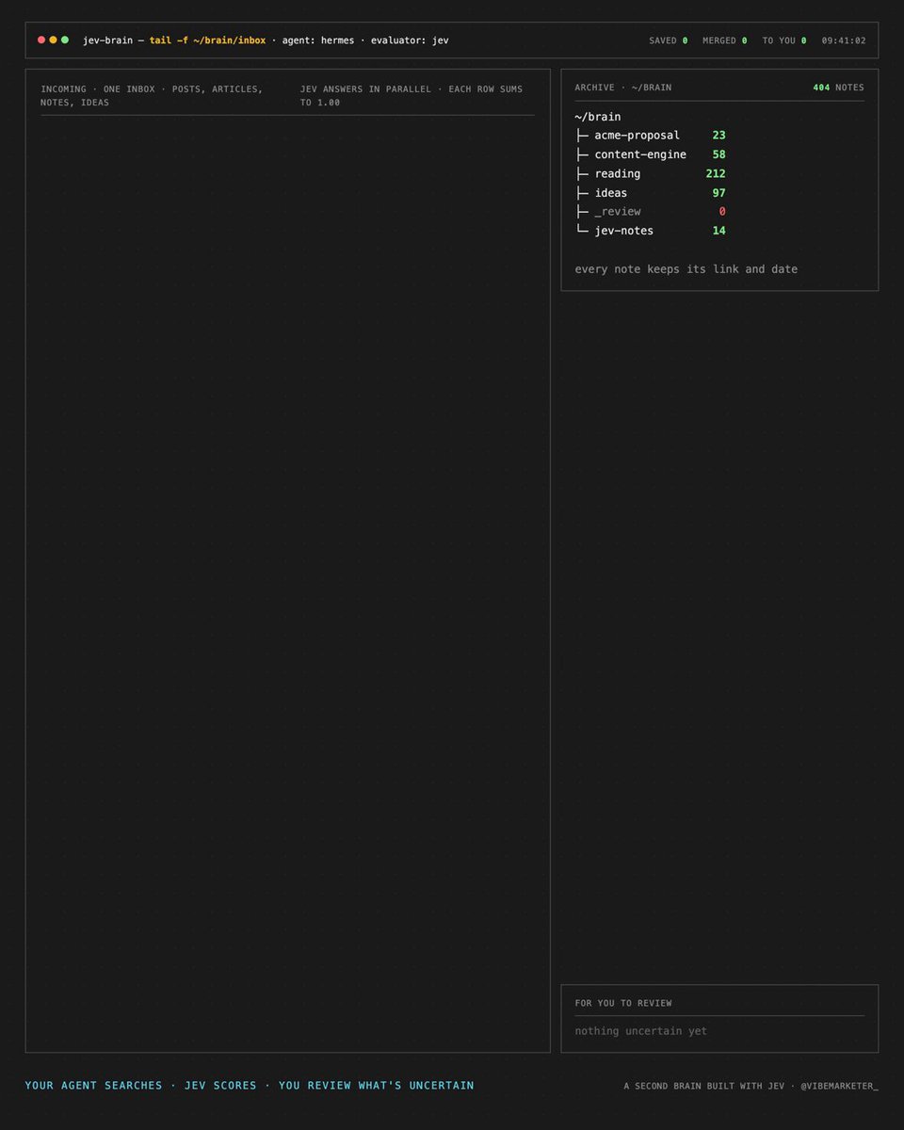The image size is (904, 1130).
Task: Click the yellow minimize window dot
Action: [x=53, y=40]
